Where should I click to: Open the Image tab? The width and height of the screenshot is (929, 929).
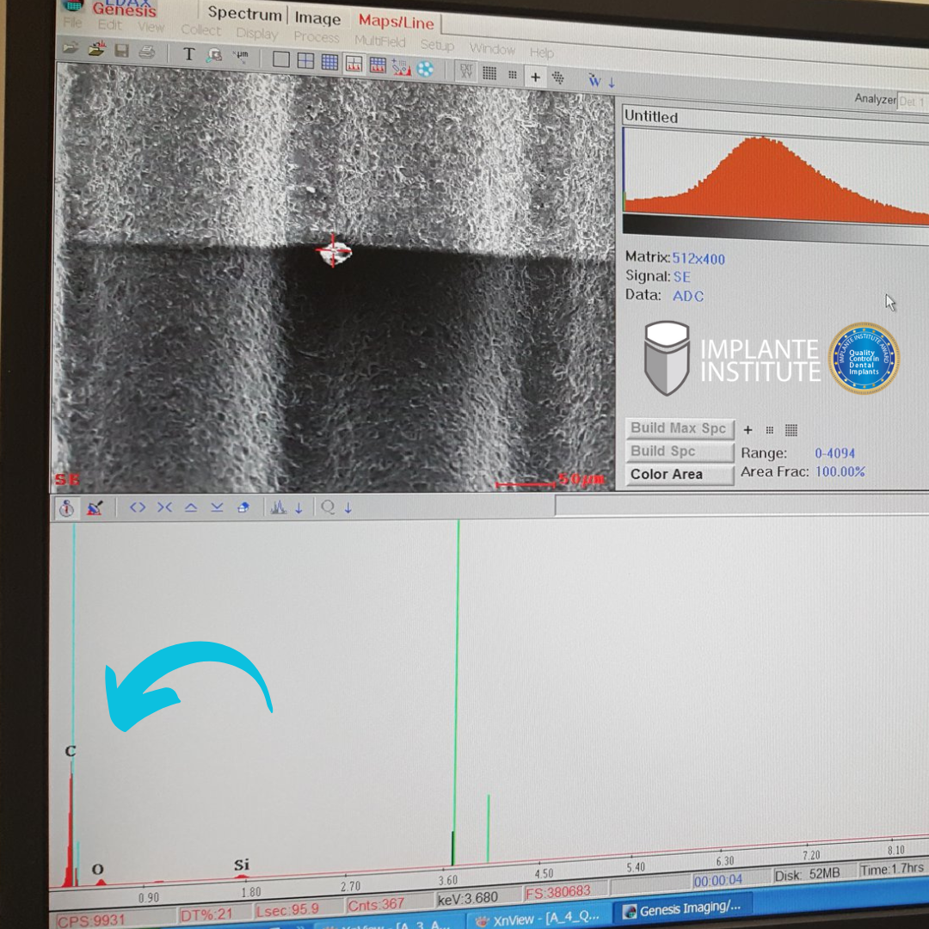pyautogui.click(x=317, y=18)
